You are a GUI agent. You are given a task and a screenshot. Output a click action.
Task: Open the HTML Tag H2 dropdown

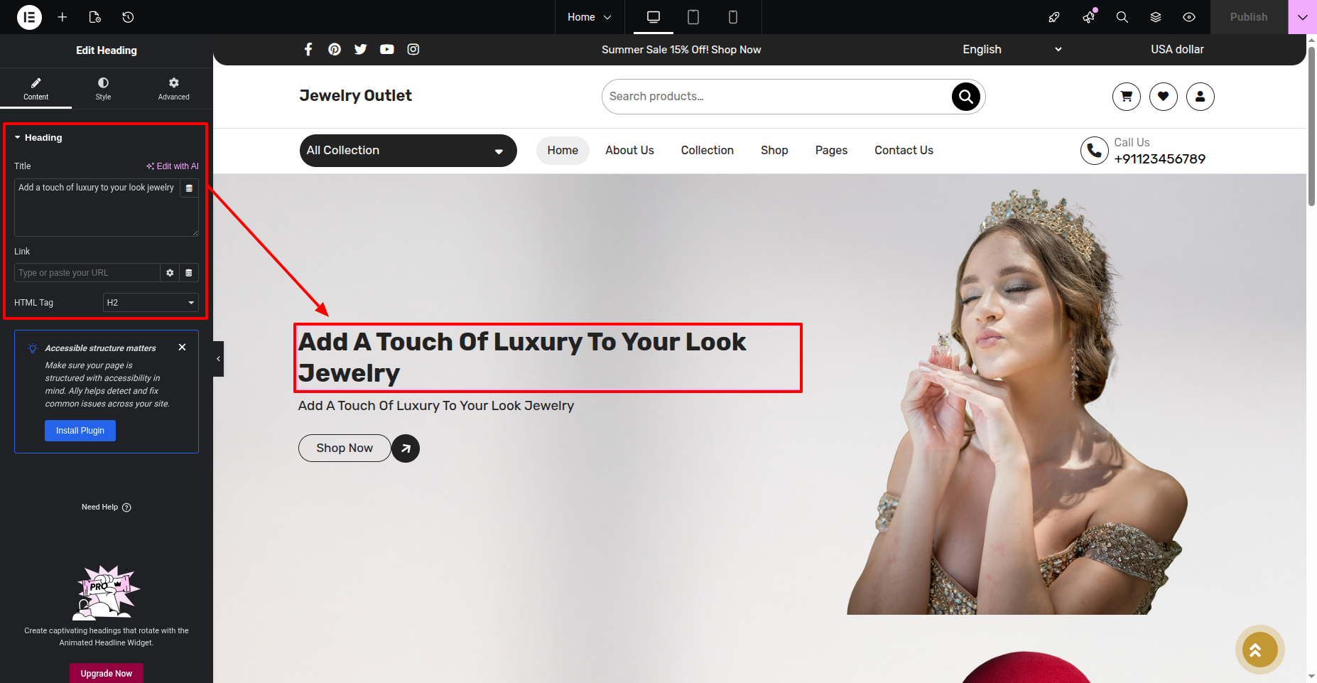coord(151,303)
